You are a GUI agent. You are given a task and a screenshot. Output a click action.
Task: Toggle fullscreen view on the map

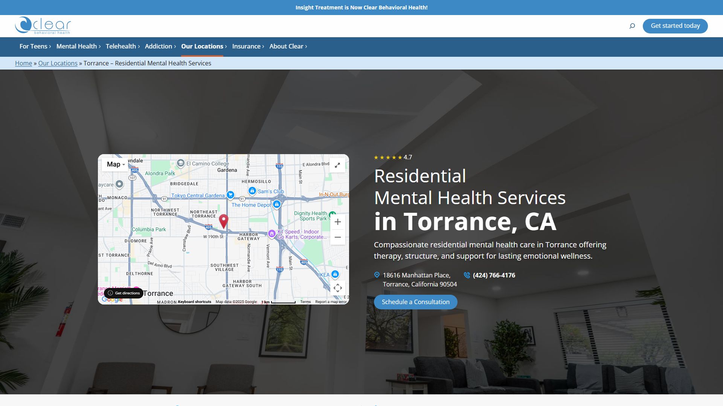tap(337, 165)
